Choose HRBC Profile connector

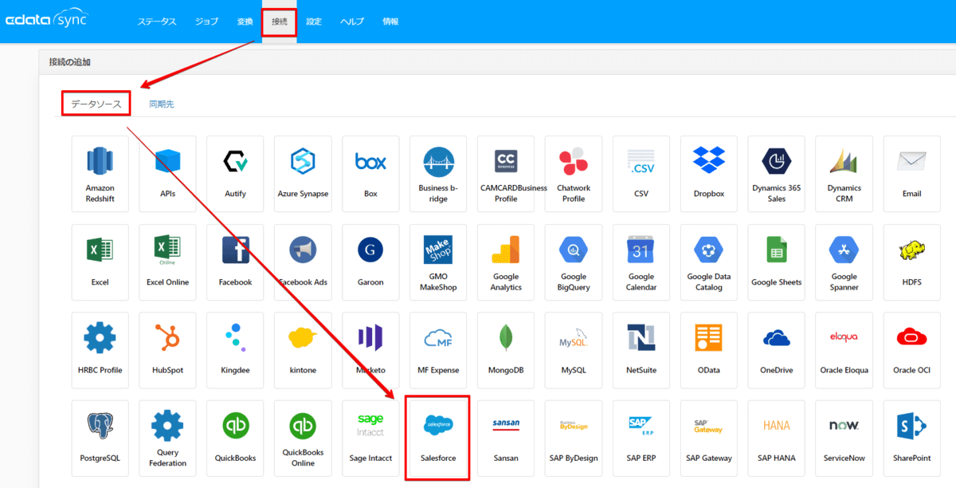tap(100, 351)
